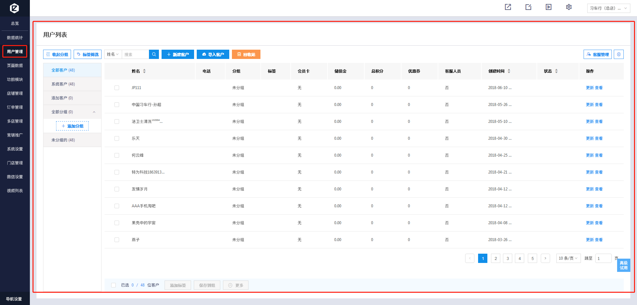The height and width of the screenshot is (305, 637).
Task: Click the search magnifier icon button
Action: [154, 54]
